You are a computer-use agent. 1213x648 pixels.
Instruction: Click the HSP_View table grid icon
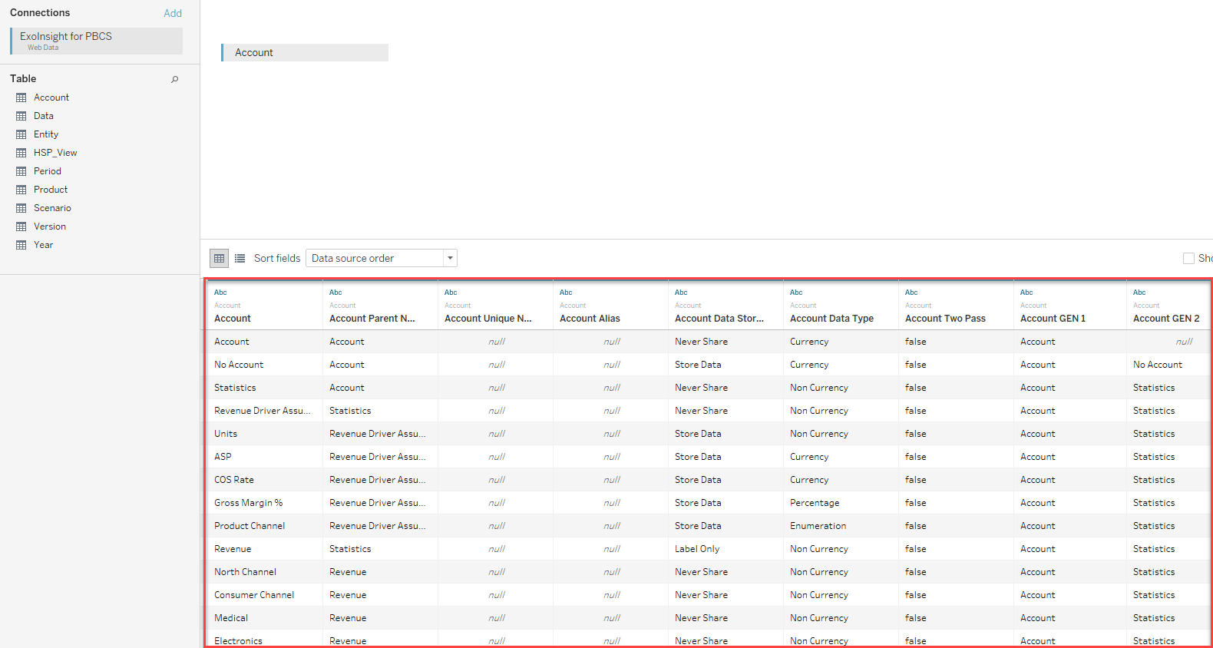pyautogui.click(x=21, y=153)
